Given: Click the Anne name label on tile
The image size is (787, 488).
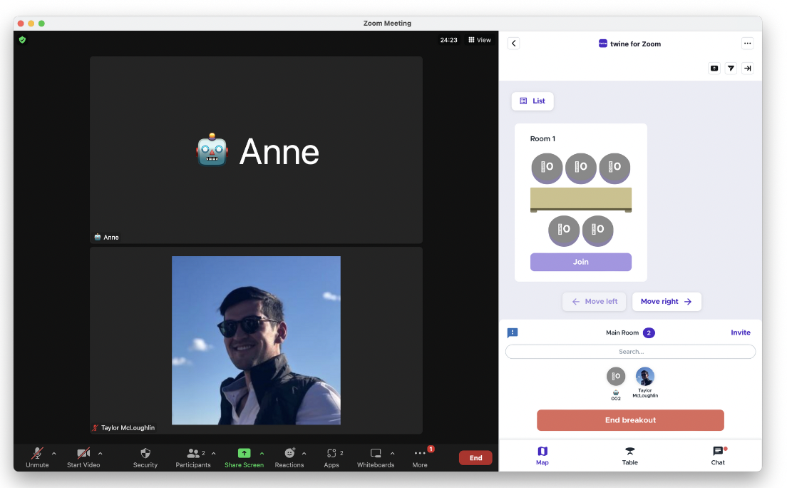Looking at the screenshot, I should pyautogui.click(x=106, y=237).
